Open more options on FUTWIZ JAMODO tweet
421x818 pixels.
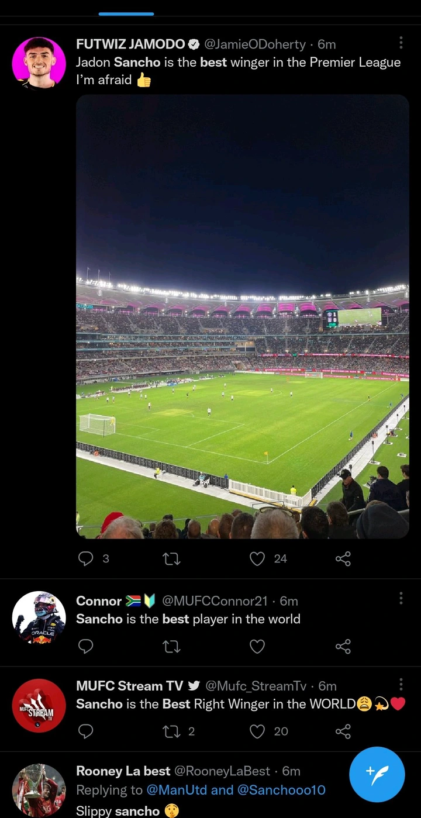click(x=401, y=43)
